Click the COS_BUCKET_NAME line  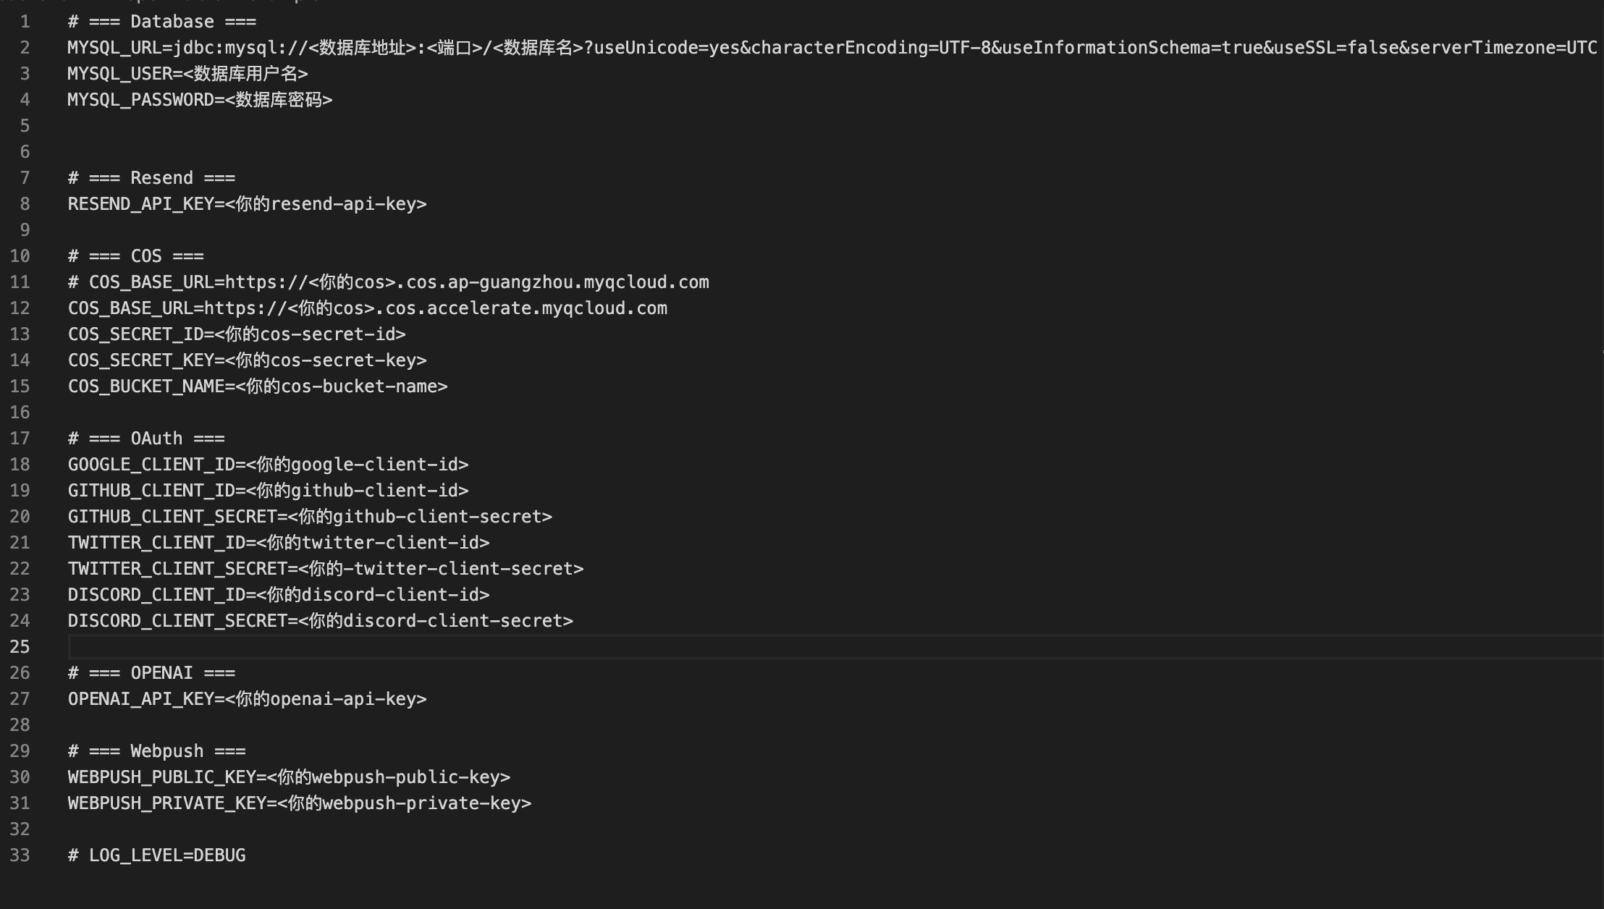258,386
